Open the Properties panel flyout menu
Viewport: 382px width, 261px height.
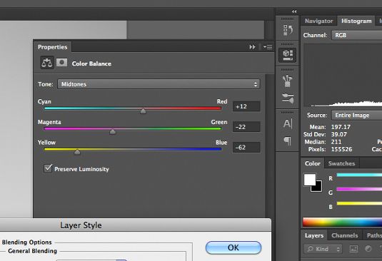(268, 47)
